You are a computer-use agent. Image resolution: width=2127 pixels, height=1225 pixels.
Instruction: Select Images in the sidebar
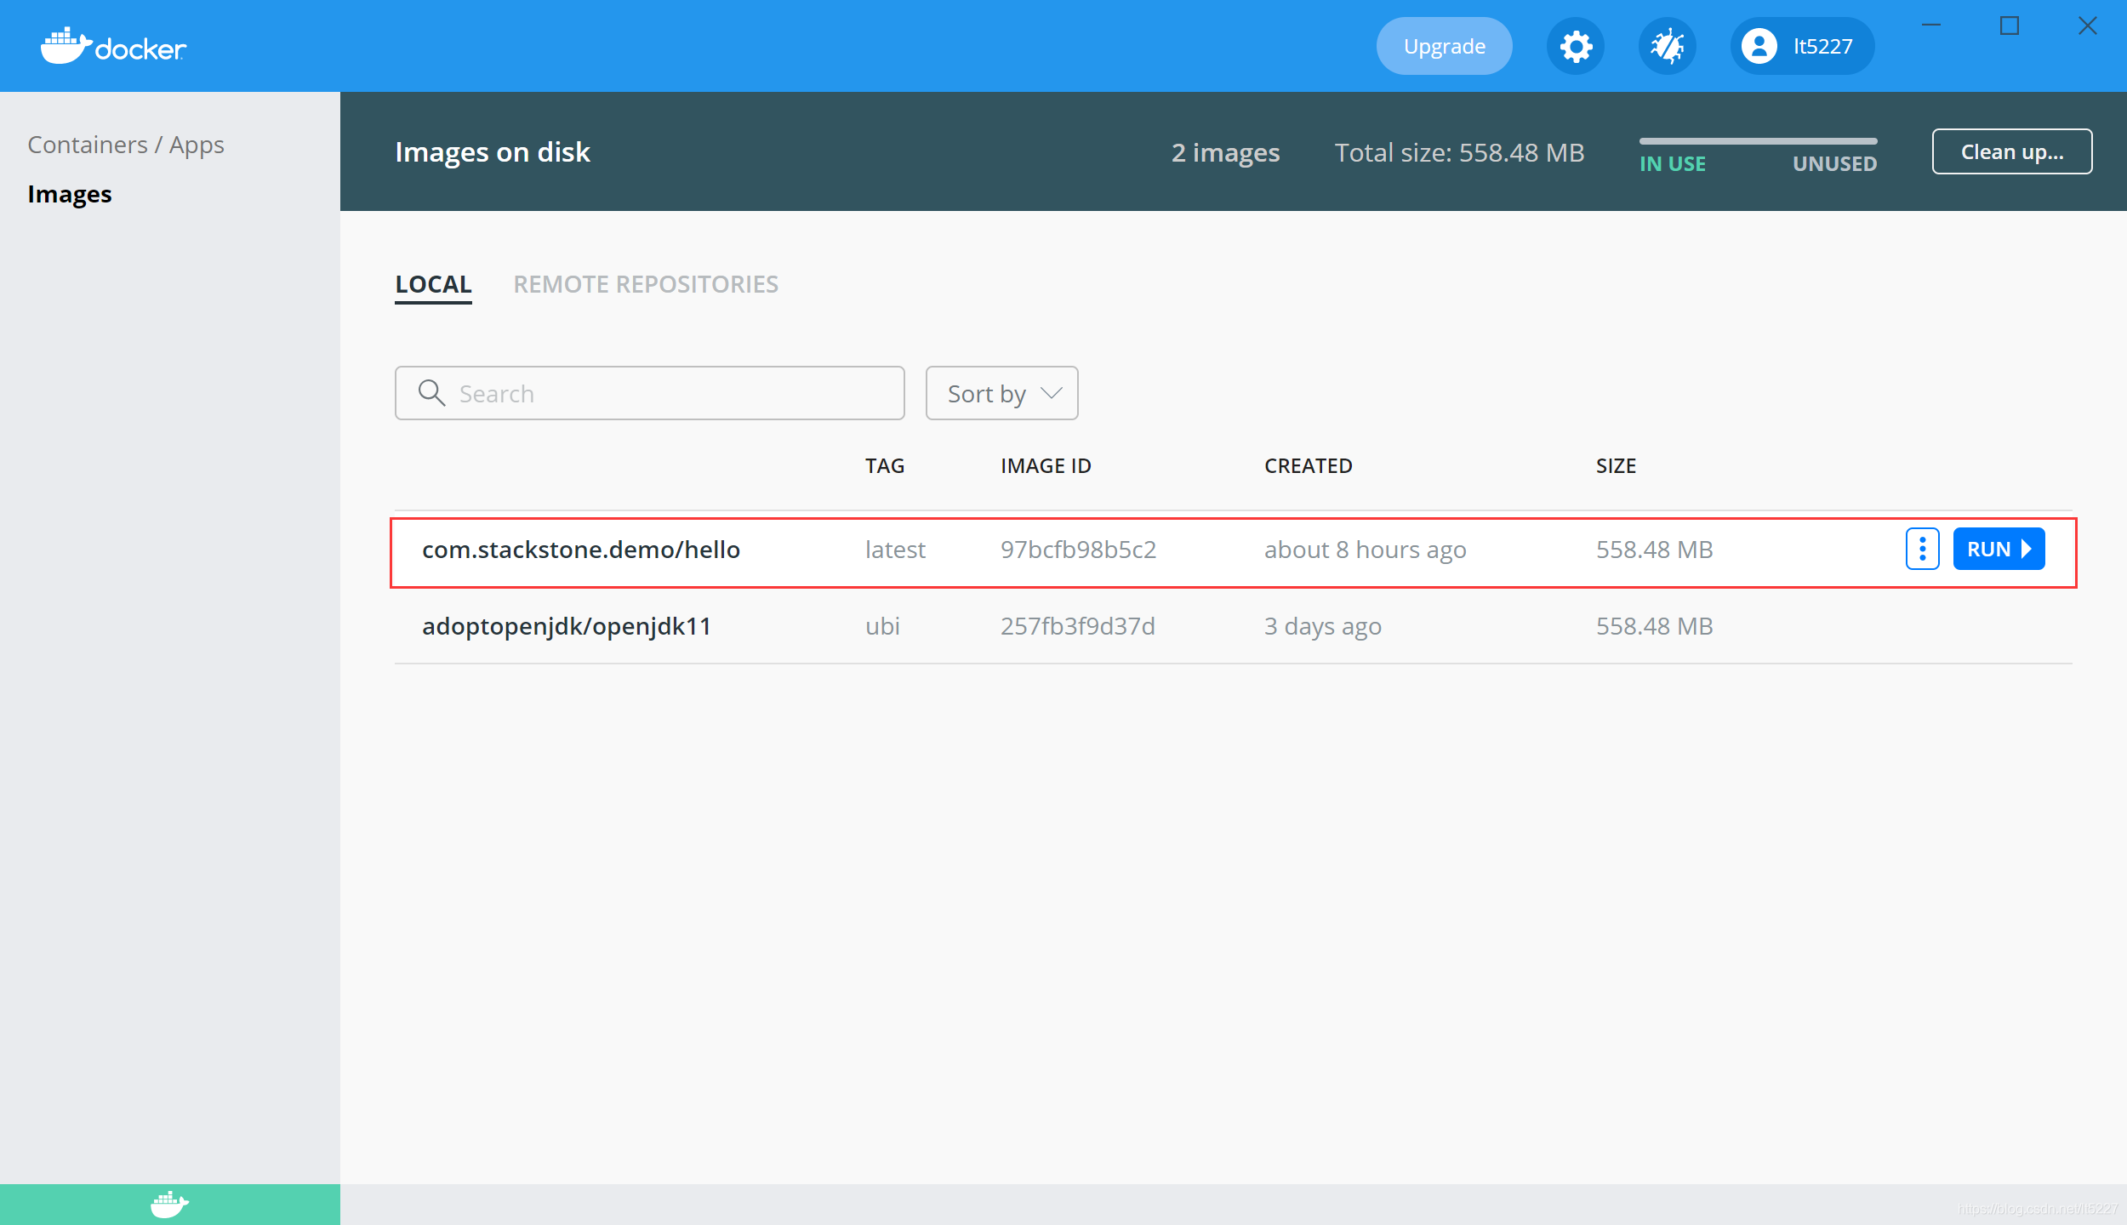(70, 194)
